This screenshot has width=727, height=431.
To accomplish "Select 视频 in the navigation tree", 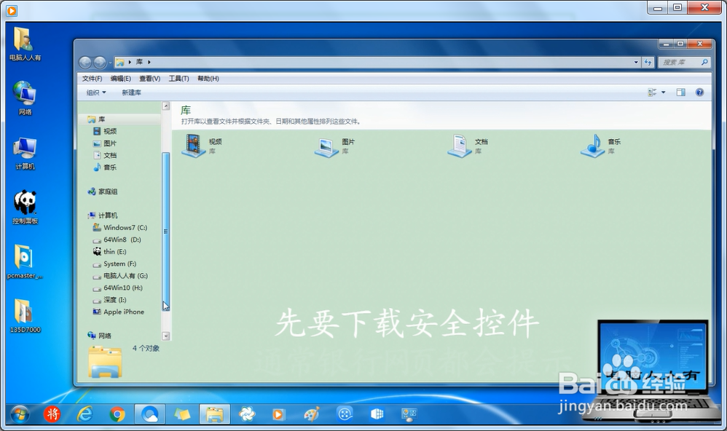I will [x=105, y=131].
